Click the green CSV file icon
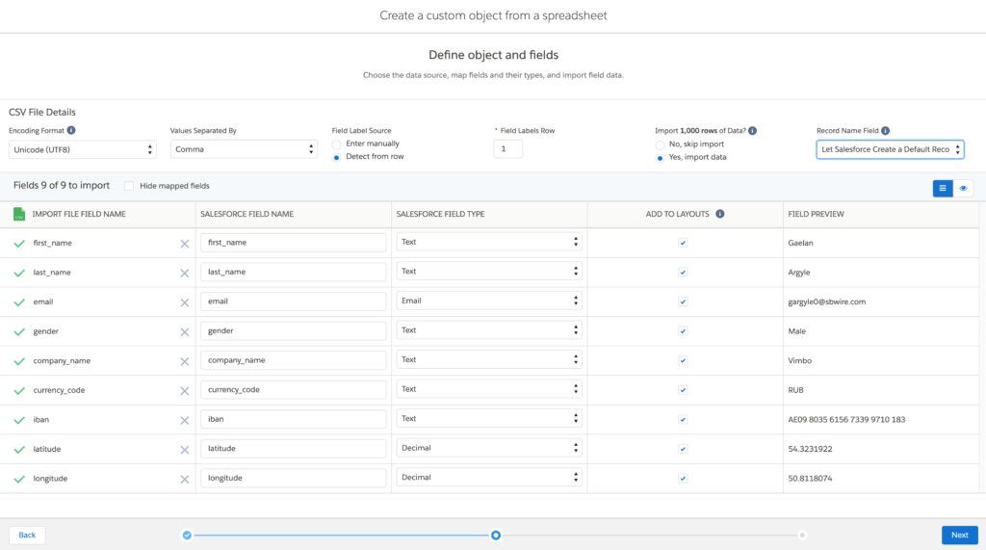 coord(19,214)
